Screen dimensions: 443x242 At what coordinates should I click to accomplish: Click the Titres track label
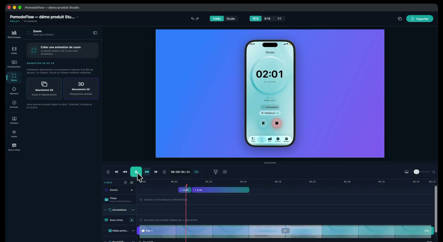[113, 198]
